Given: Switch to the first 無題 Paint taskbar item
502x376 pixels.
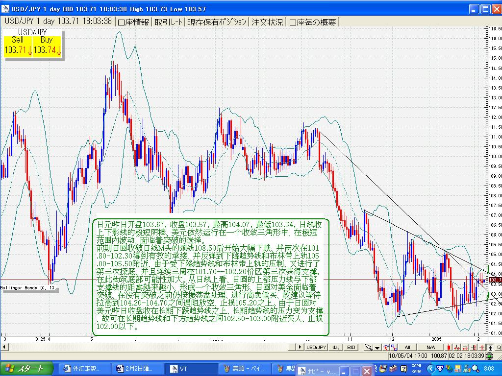Looking at the screenshot, I should pyautogui.click(x=245, y=369).
